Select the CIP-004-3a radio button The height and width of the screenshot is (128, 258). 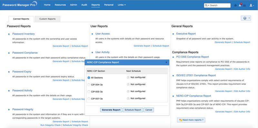point(89,85)
